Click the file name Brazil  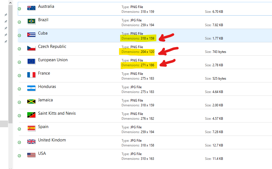coord(43,20)
